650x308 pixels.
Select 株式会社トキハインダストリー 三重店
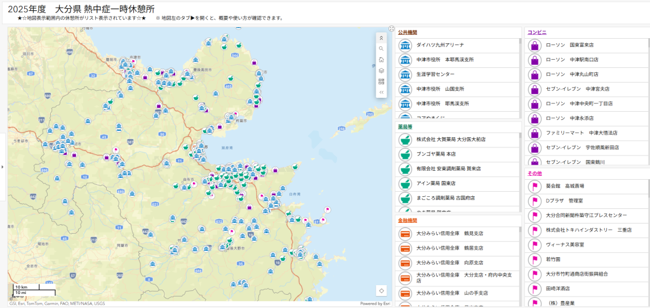587,230
